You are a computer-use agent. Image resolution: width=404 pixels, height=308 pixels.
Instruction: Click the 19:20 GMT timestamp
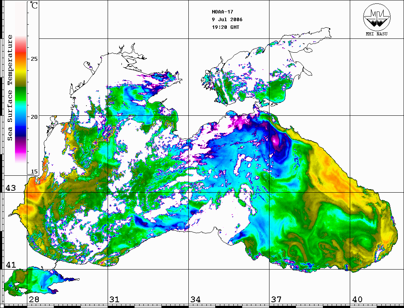(x=225, y=27)
